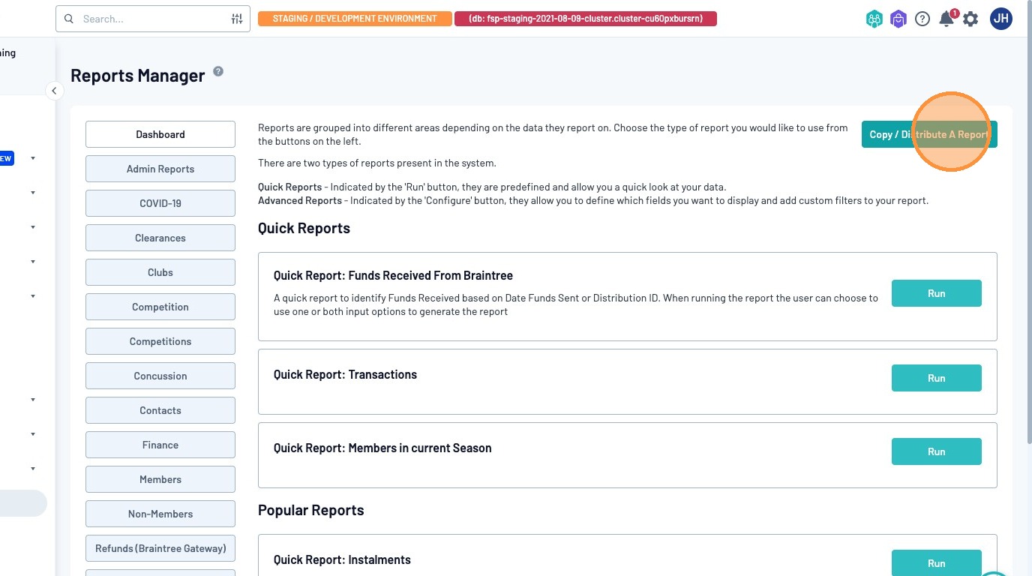Click Copy / Distribute A Report button
The width and height of the screenshot is (1032, 576).
click(928, 134)
